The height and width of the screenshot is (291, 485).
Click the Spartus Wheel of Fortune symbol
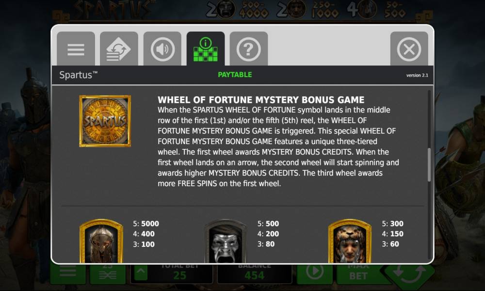[x=105, y=121]
